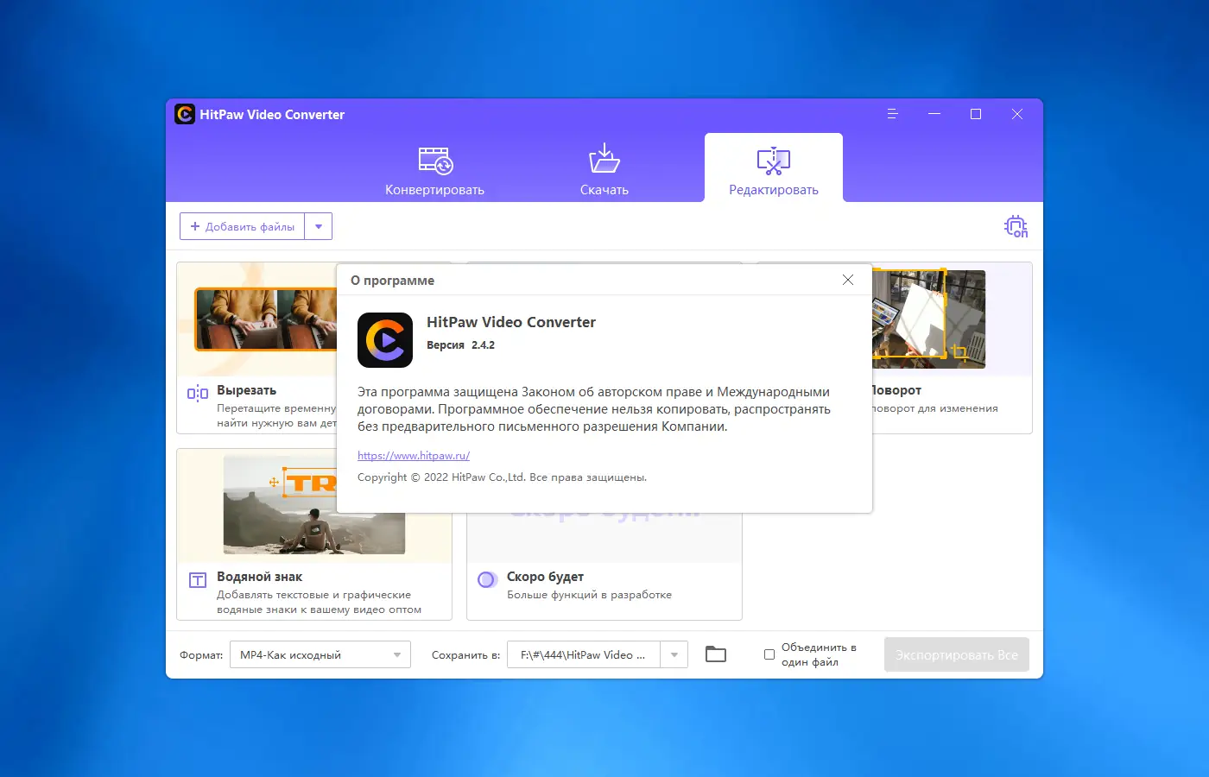The image size is (1209, 777).
Task: Click the Скоро будет icon
Action: (487, 580)
